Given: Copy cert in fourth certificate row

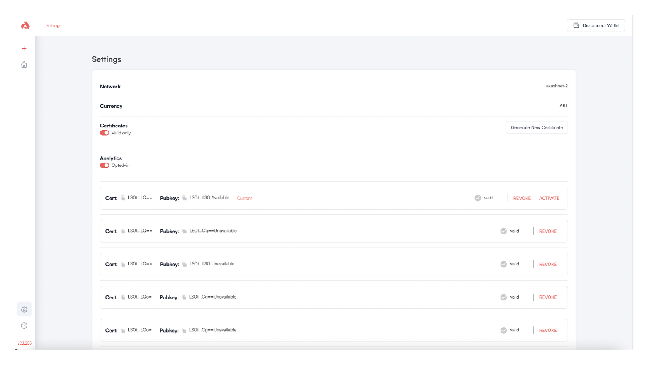Looking at the screenshot, I should pos(123,297).
